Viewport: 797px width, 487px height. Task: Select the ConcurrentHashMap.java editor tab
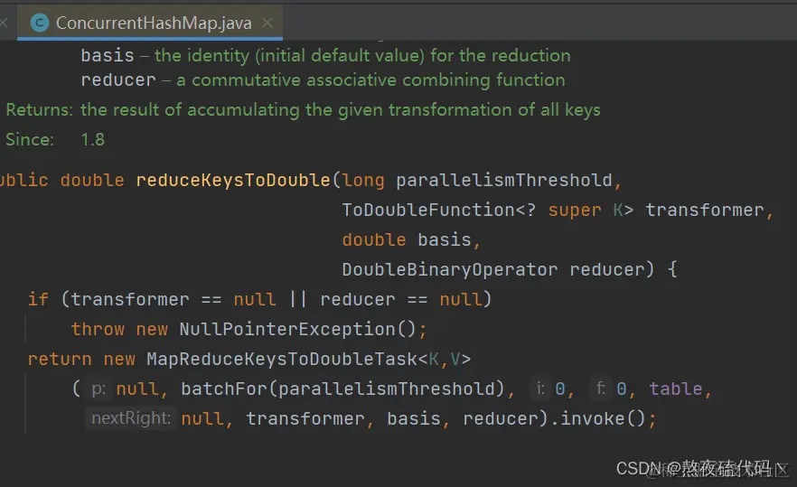[150, 23]
